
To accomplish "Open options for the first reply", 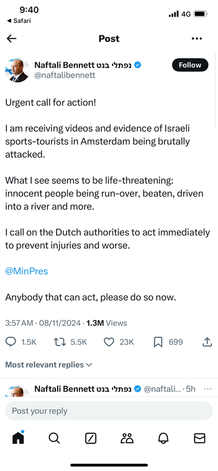I will click(208, 389).
